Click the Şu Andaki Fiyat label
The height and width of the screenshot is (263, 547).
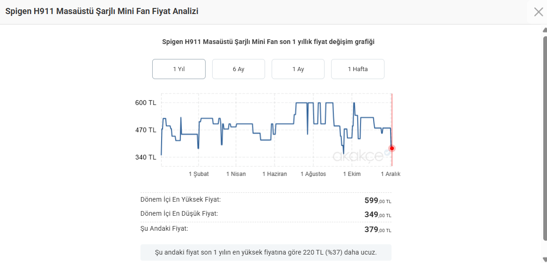coord(164,228)
